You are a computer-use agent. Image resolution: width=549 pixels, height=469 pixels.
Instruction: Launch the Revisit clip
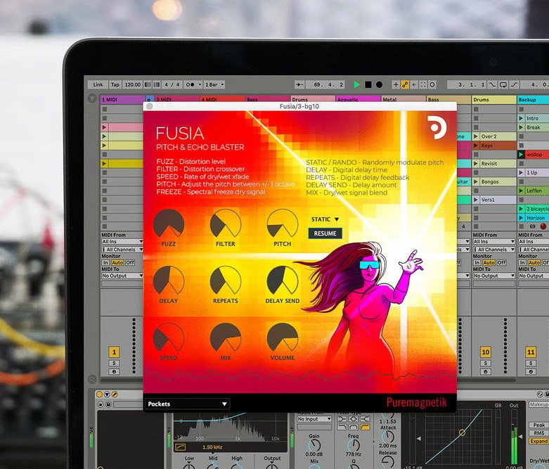click(x=476, y=164)
